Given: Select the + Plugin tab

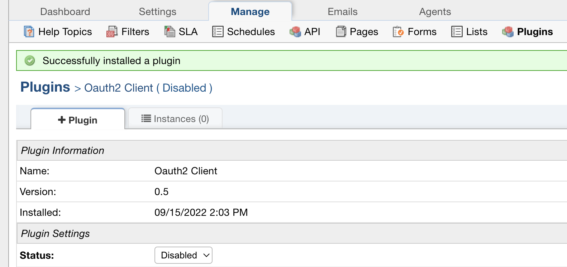Looking at the screenshot, I should click(x=78, y=120).
